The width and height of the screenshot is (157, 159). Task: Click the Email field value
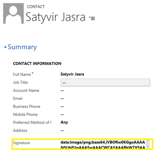click(62, 98)
